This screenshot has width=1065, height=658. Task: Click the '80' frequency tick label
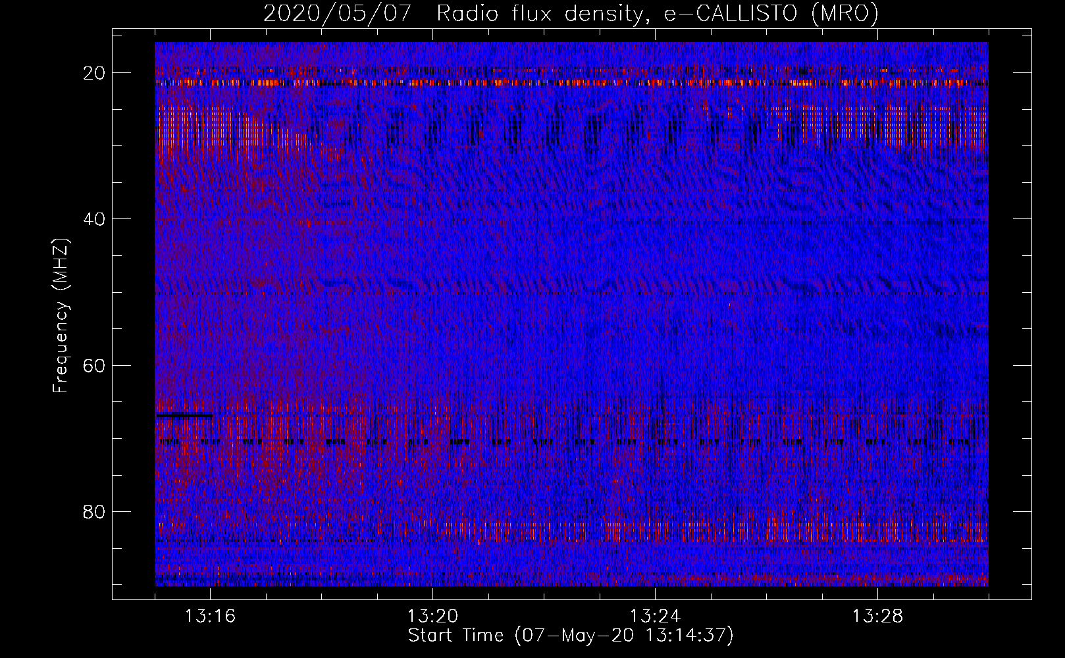pos(94,511)
